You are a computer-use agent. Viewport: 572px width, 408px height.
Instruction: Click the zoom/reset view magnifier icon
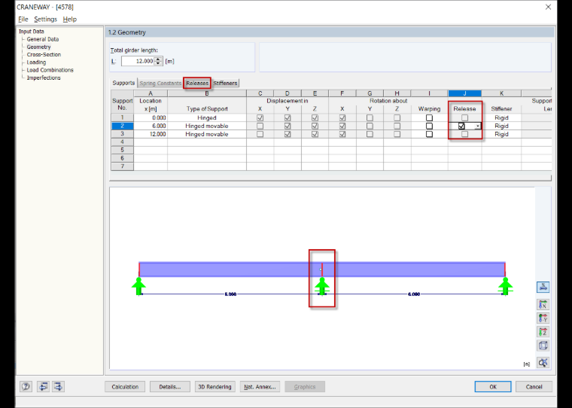coord(543,362)
